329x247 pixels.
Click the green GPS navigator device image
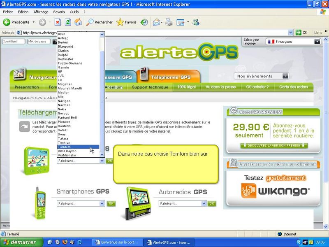pyautogui.click(x=37, y=161)
